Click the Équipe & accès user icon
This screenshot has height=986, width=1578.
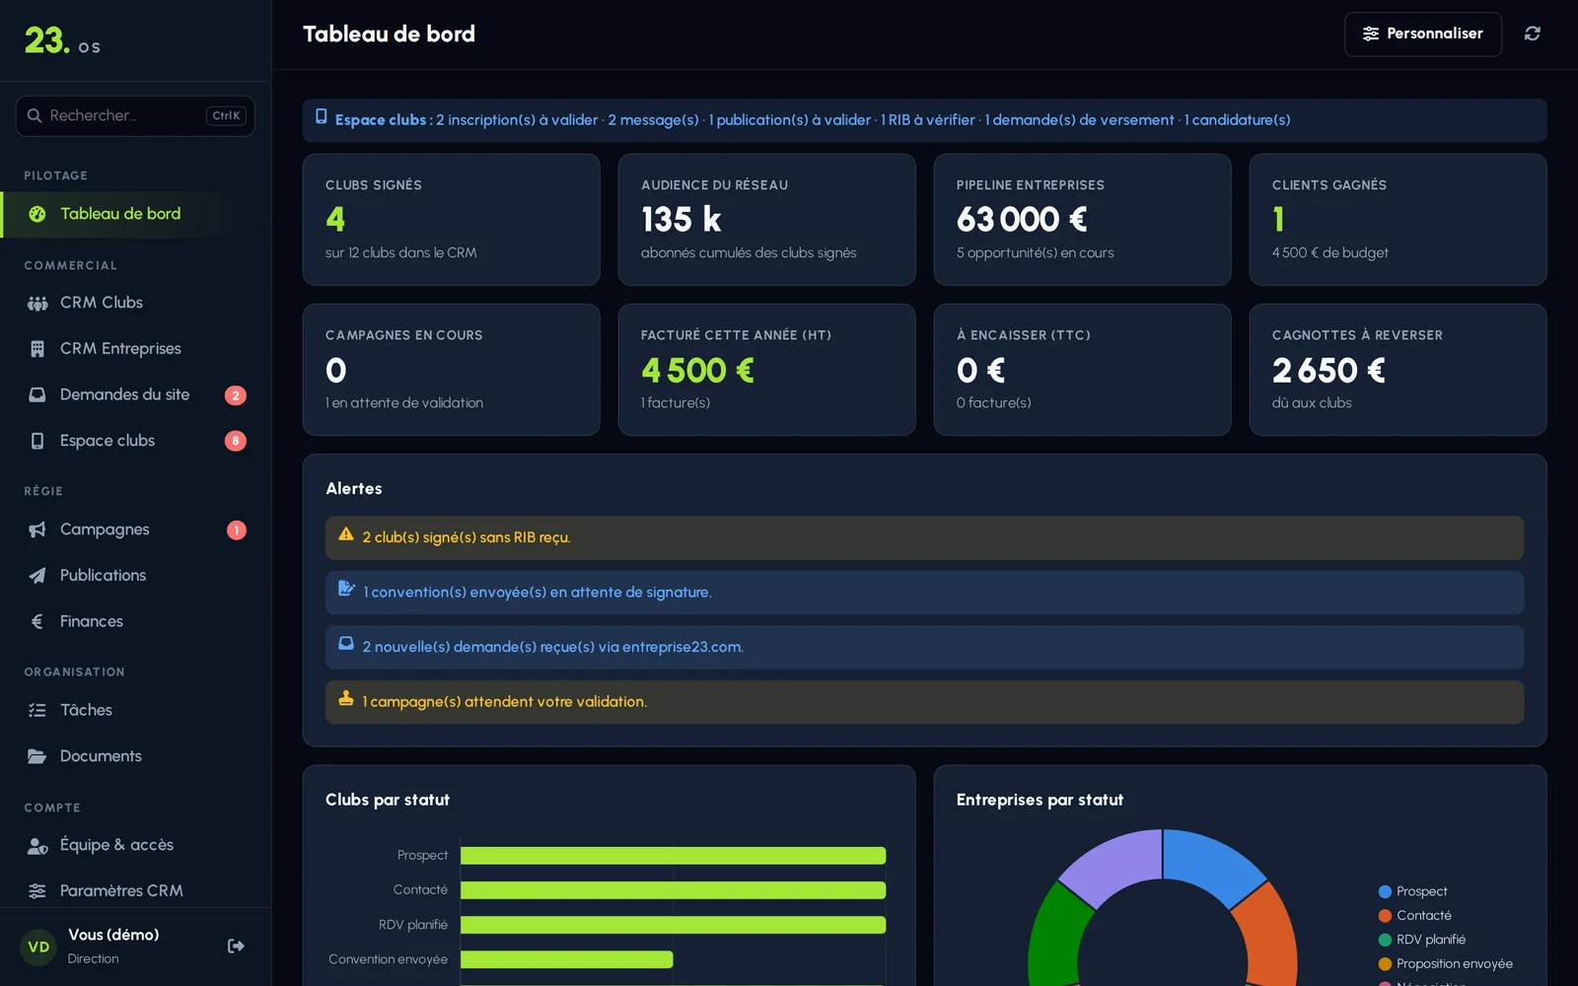(37, 845)
